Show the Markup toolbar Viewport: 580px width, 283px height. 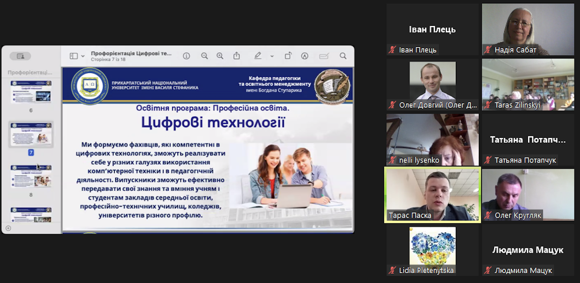304,56
